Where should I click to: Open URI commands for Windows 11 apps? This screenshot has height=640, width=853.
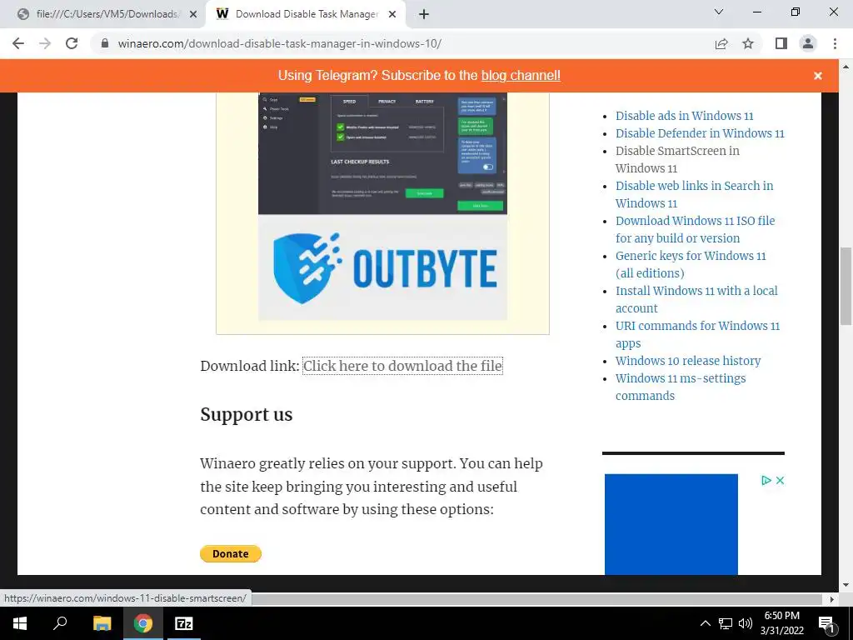(x=697, y=334)
